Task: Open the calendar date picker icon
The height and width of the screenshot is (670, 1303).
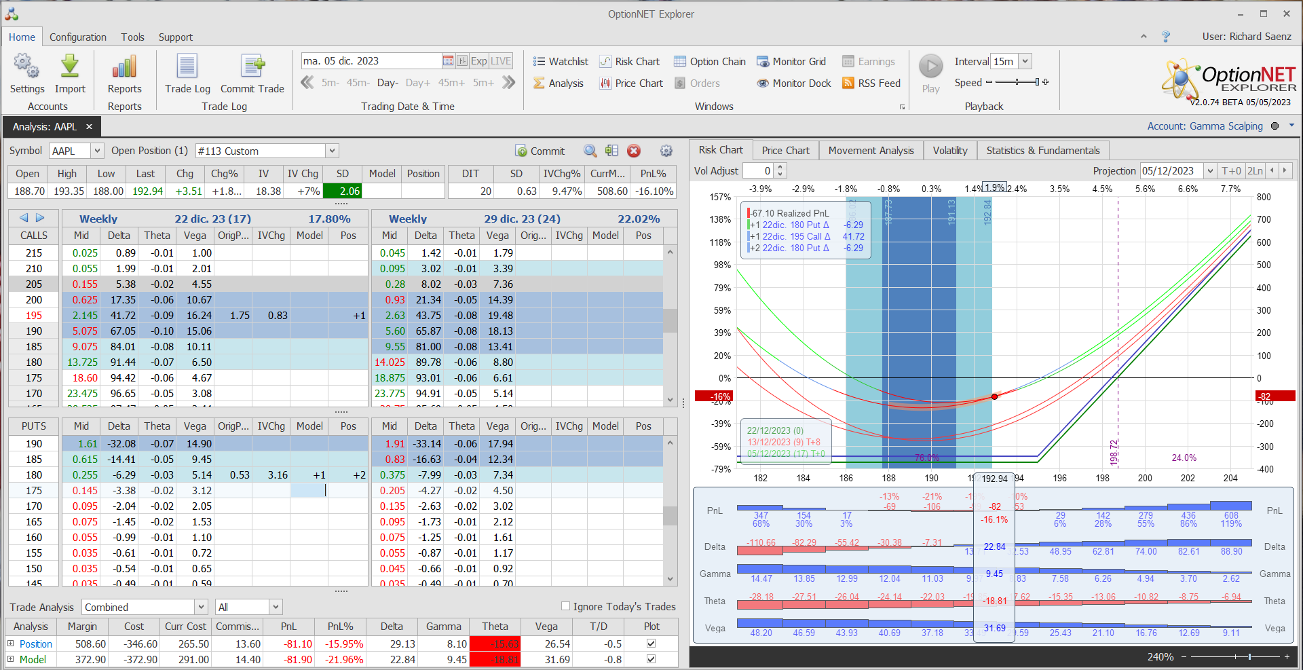Action: [448, 61]
